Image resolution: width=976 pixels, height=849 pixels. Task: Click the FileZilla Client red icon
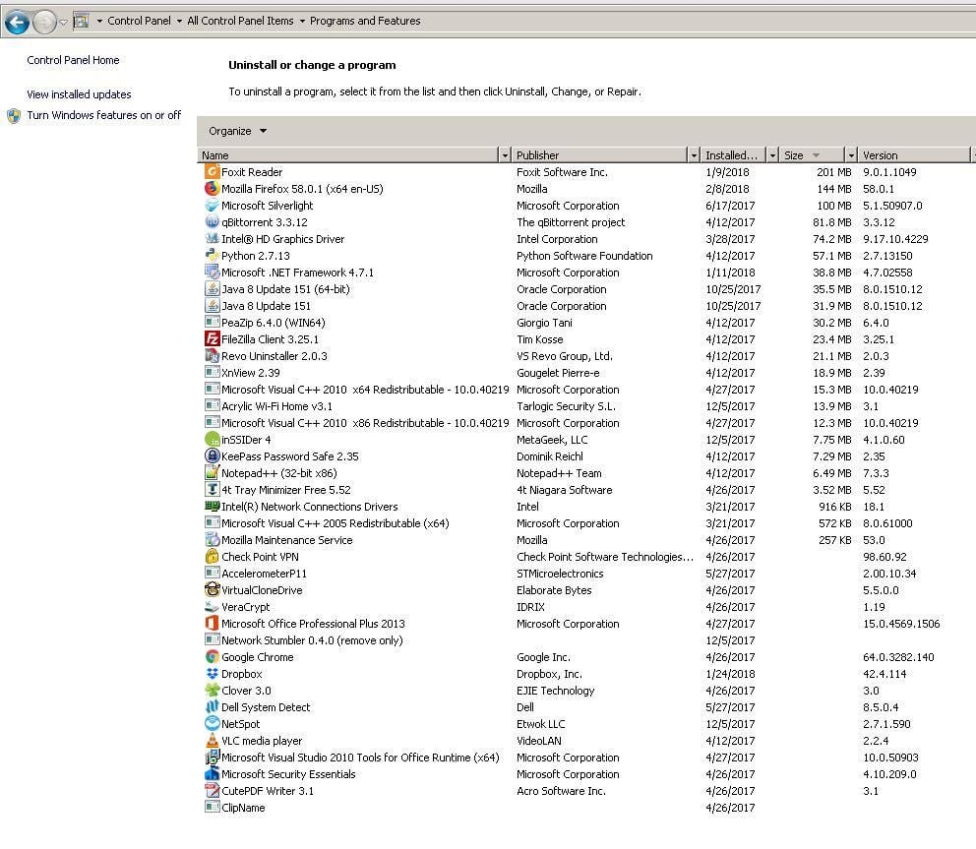coord(213,338)
